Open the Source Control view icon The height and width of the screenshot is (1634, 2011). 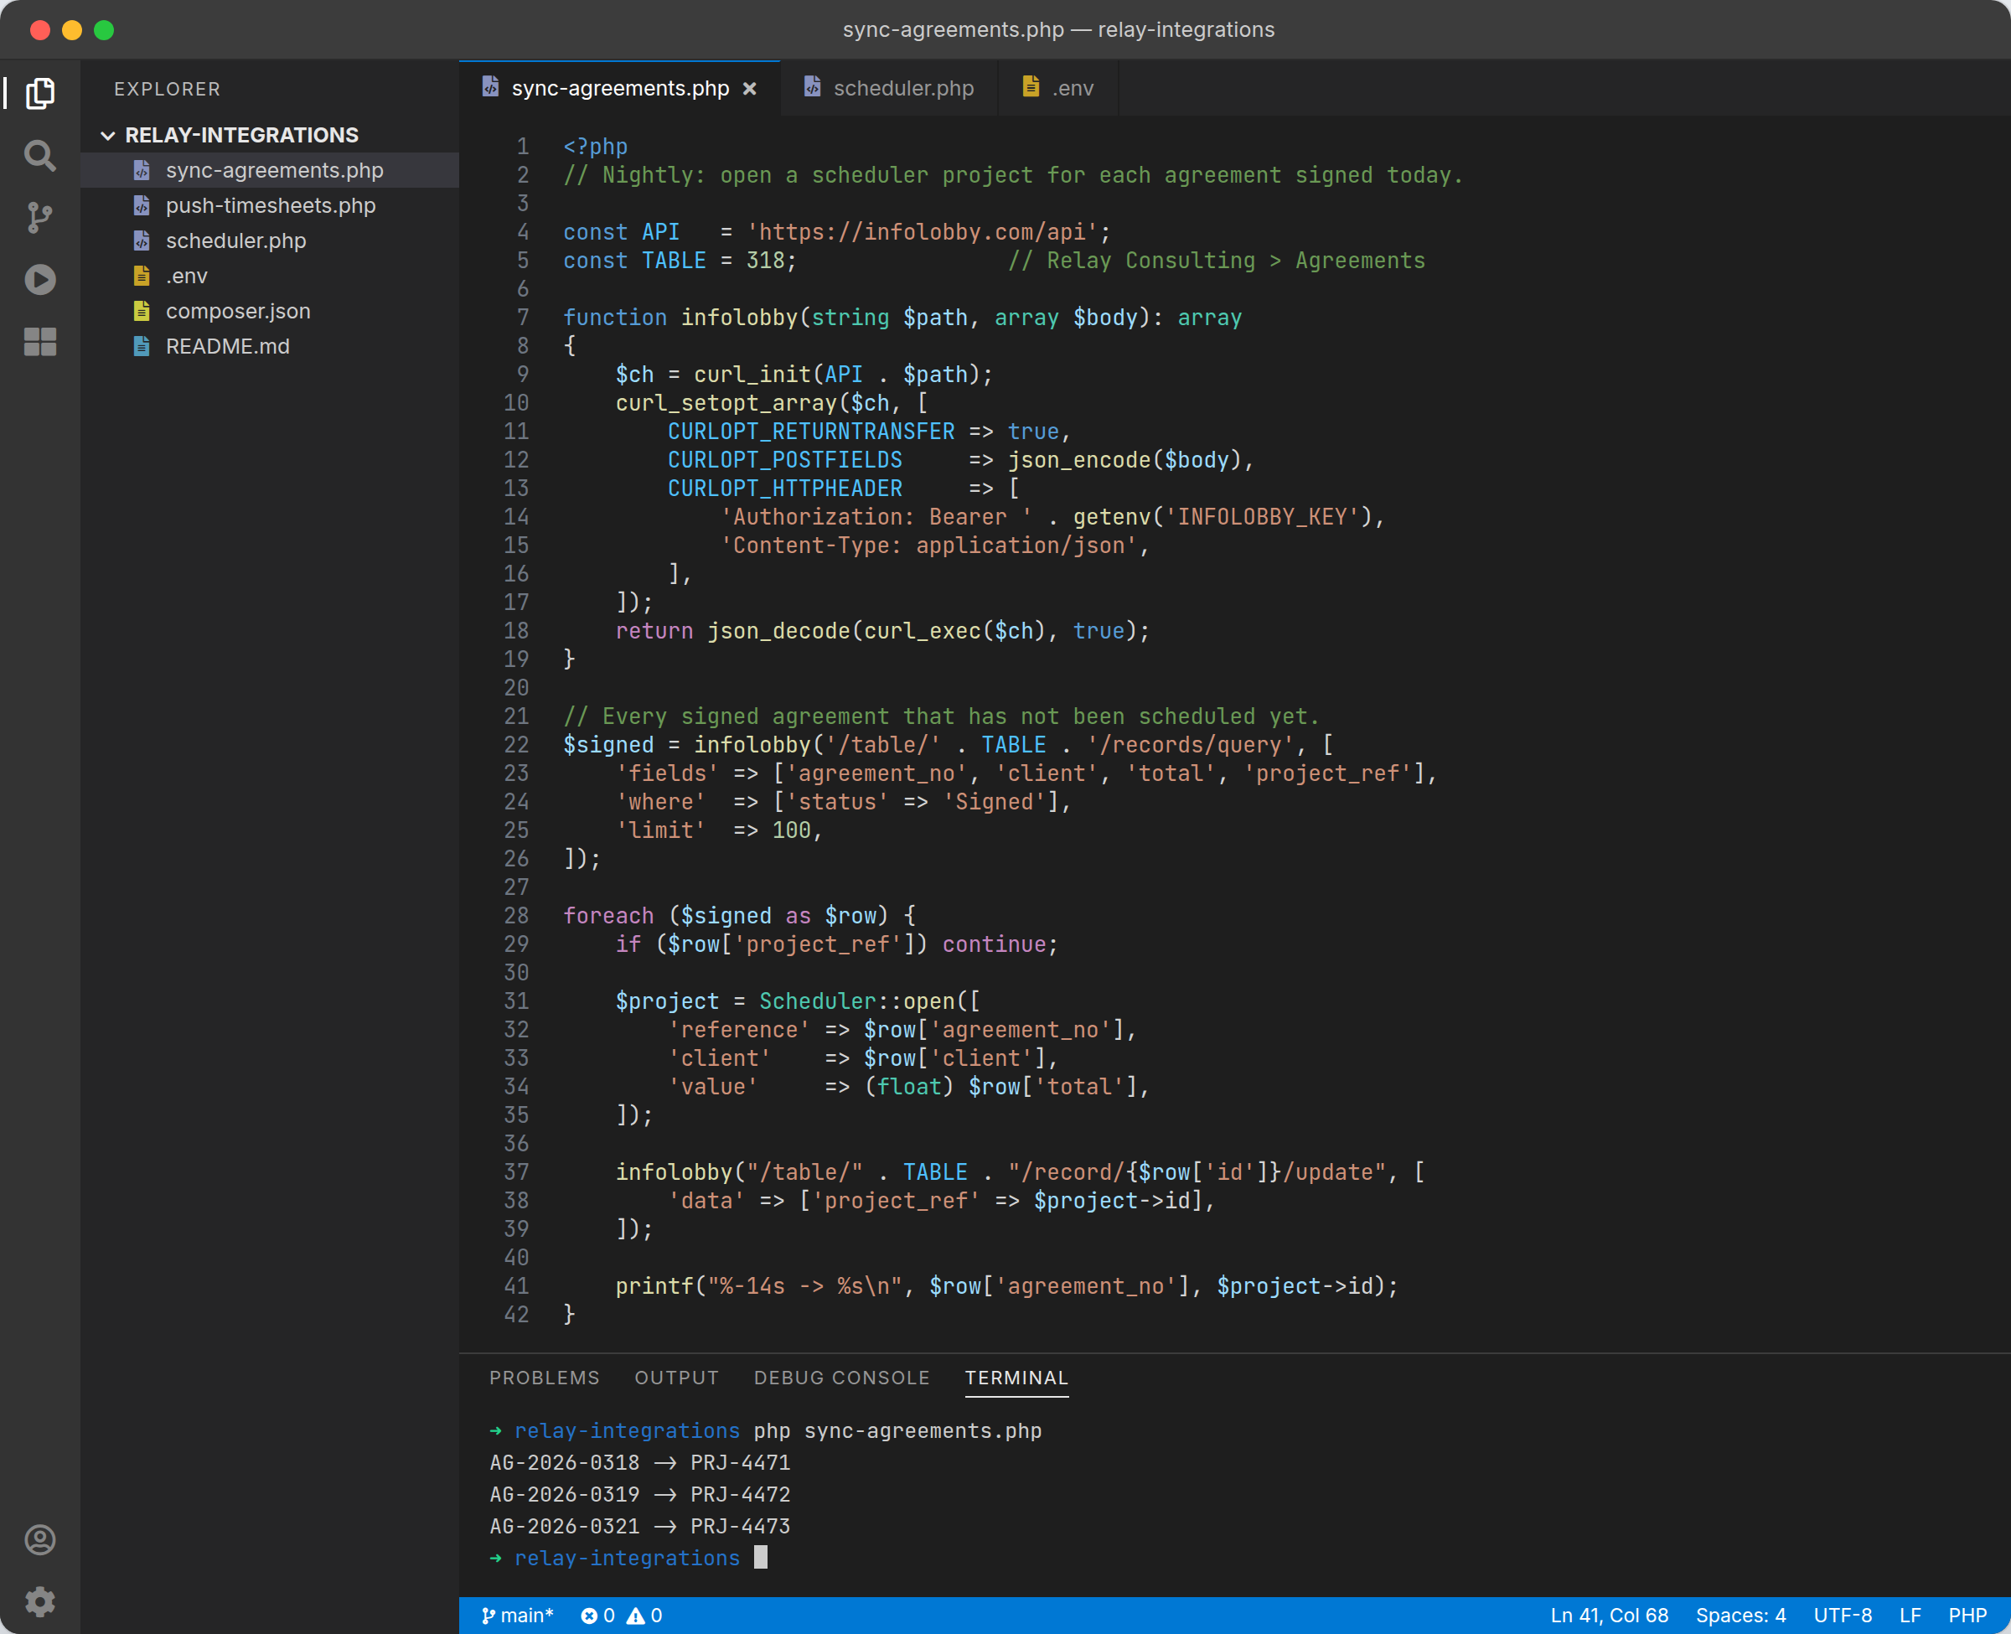39,217
